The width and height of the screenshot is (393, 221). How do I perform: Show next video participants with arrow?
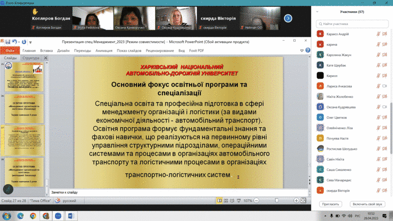click(x=288, y=18)
